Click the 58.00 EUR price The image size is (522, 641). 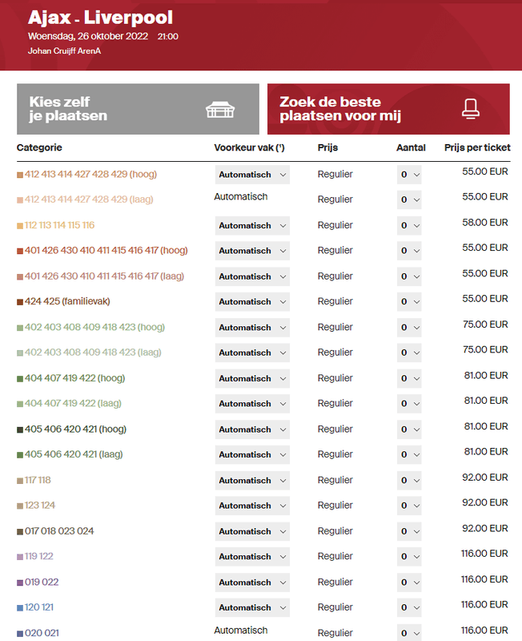(485, 223)
